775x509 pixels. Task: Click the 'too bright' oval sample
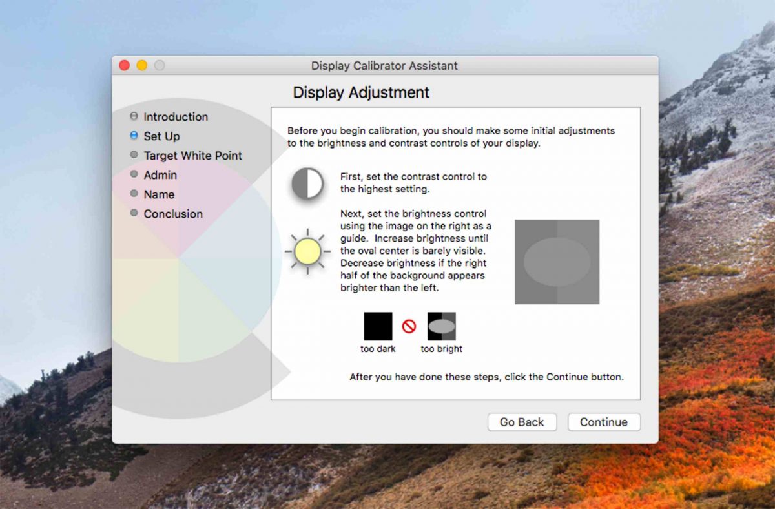tap(441, 326)
